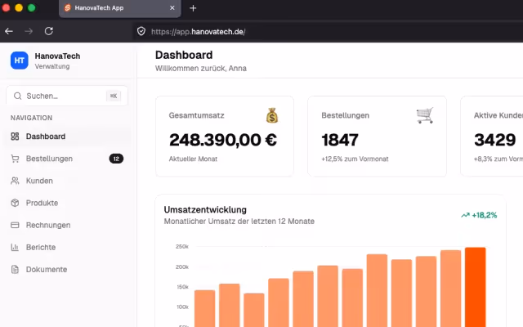Select the HanovaTech App browser tab
Image resolution: width=523 pixels, height=327 pixels.
pyautogui.click(x=120, y=8)
